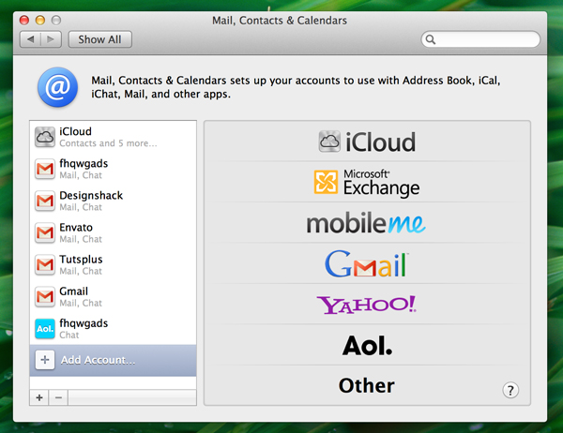Select the Add Account… row
This screenshot has width=563, height=433.
[x=114, y=360]
